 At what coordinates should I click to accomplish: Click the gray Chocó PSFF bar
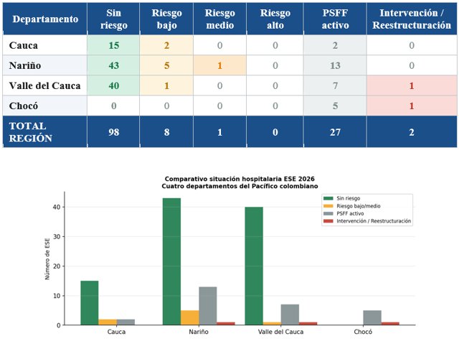pyautogui.click(x=372, y=317)
